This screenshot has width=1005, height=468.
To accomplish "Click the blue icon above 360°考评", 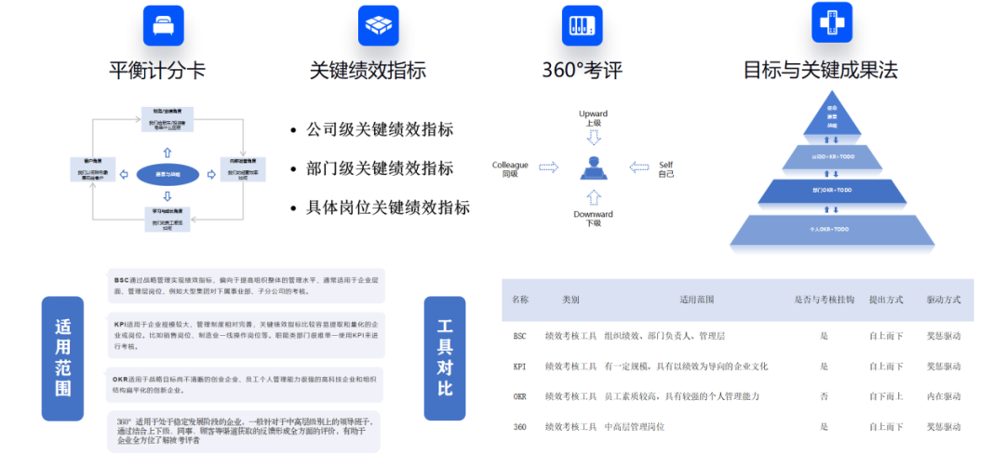I will coord(582,26).
